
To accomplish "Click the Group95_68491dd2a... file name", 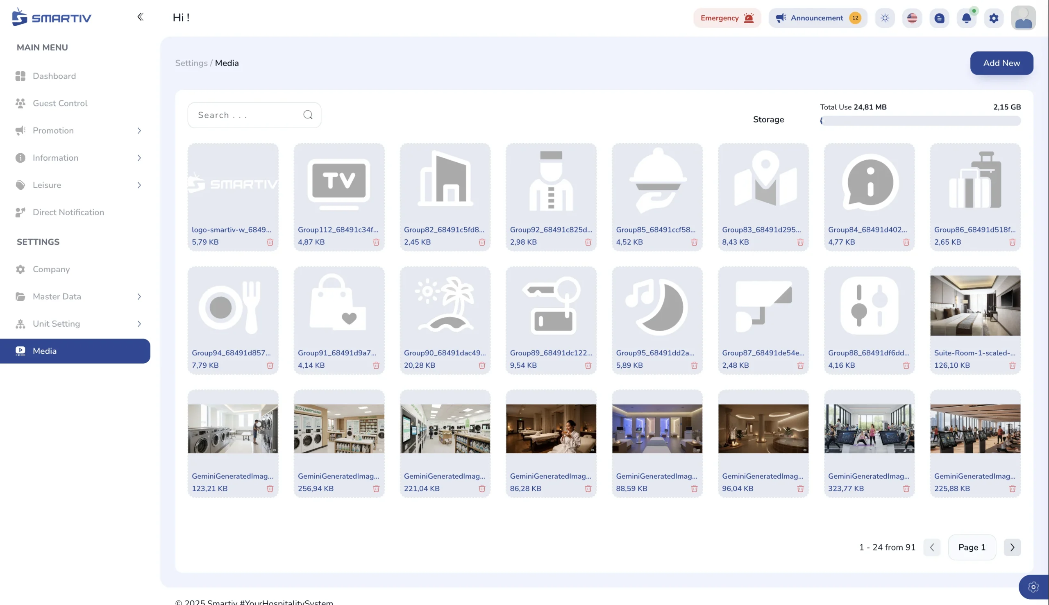I will point(655,353).
